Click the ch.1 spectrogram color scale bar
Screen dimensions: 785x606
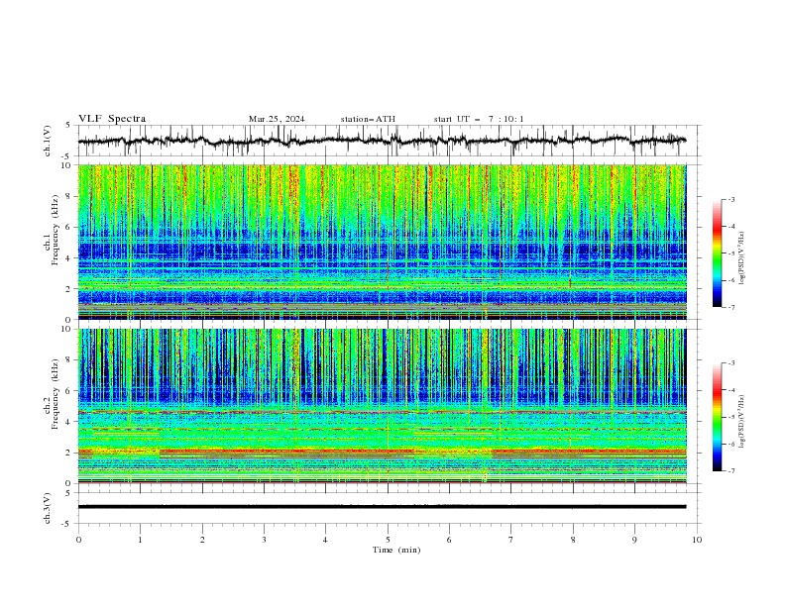(x=718, y=253)
